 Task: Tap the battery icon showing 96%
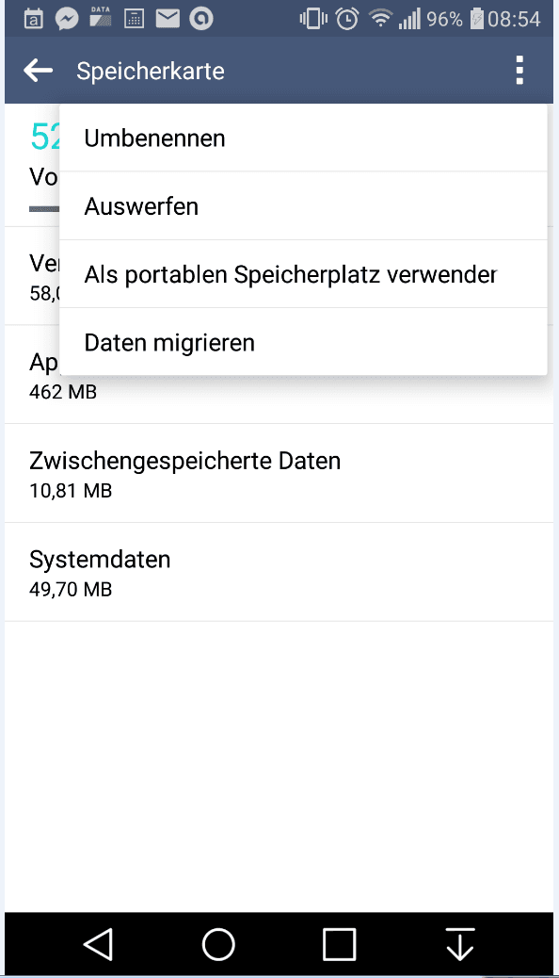[x=477, y=19]
